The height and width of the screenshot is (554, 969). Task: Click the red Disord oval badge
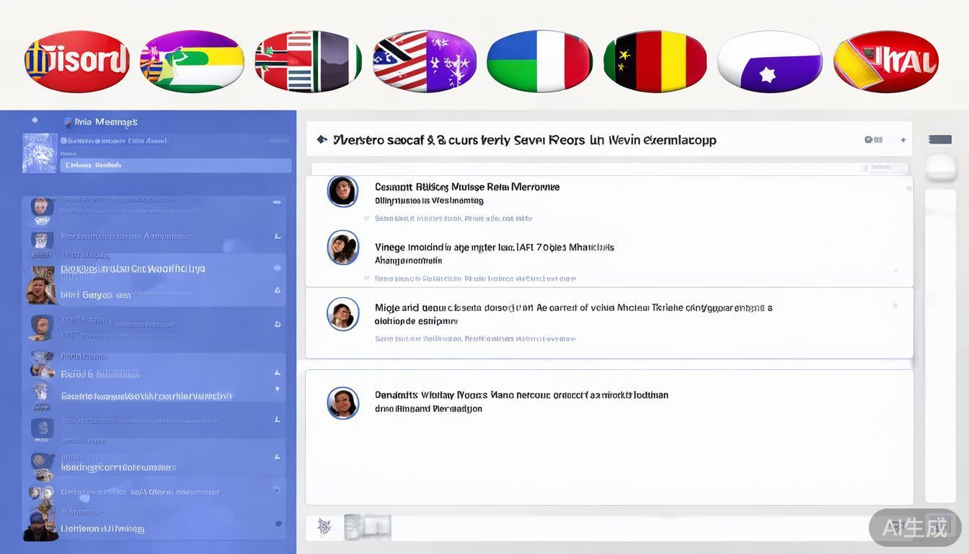[x=76, y=61]
